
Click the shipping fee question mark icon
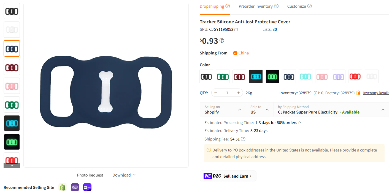(x=243, y=139)
